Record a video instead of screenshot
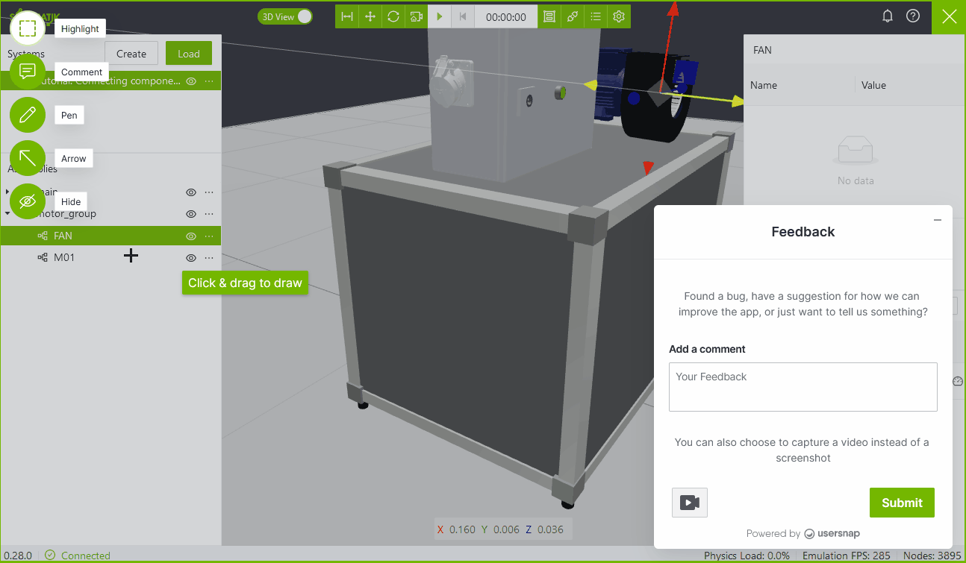966x563 pixels. click(689, 503)
